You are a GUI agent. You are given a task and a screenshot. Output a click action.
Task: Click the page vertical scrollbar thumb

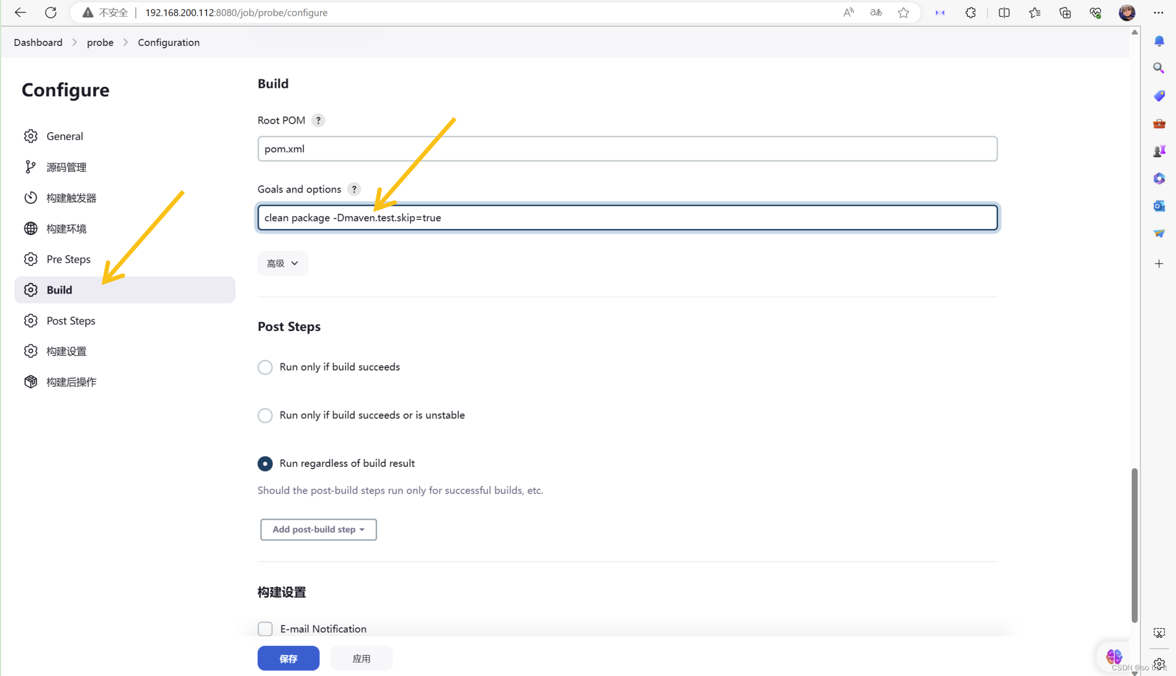pyautogui.click(x=1134, y=545)
